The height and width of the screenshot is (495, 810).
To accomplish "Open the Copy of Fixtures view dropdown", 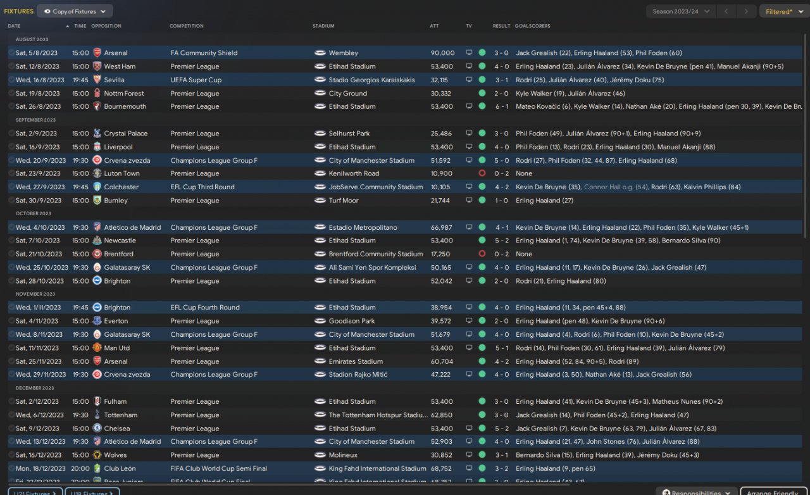I will [75, 11].
